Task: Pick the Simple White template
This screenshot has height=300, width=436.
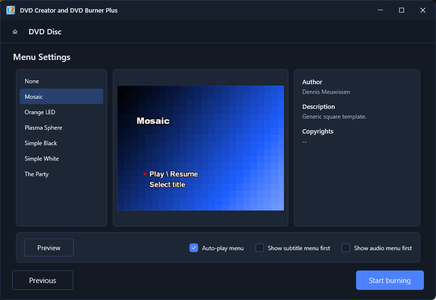Action: (62, 159)
